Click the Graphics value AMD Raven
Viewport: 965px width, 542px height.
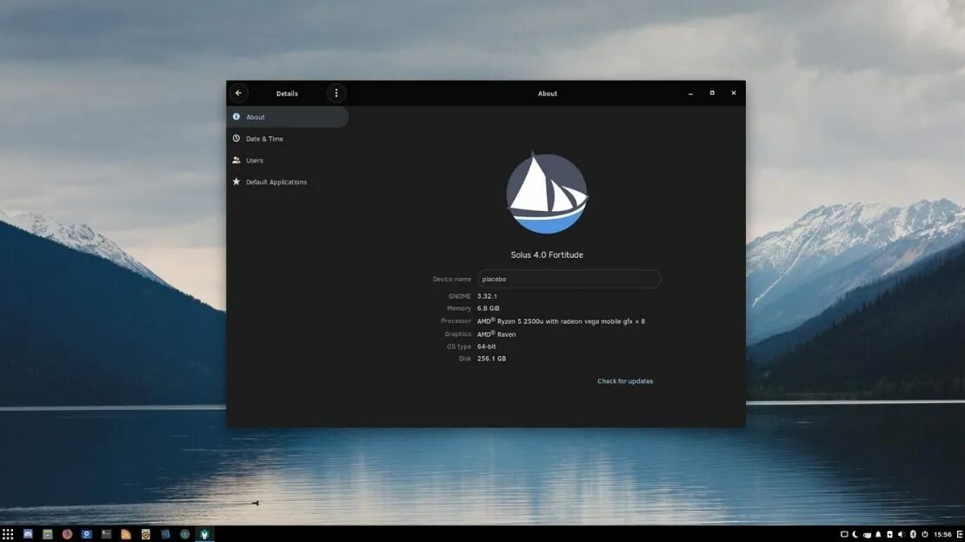[x=496, y=334]
